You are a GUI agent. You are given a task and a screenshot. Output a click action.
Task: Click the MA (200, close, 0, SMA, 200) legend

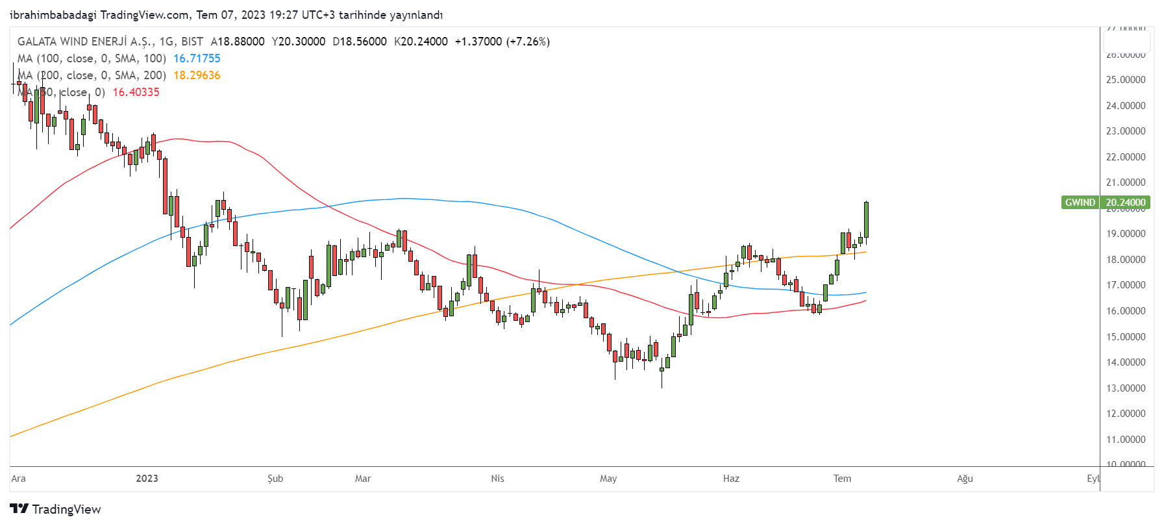tap(92, 75)
